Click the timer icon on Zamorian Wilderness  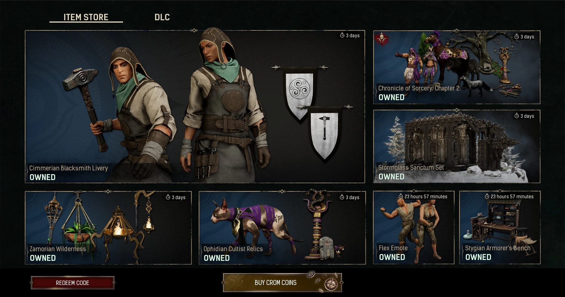click(168, 197)
